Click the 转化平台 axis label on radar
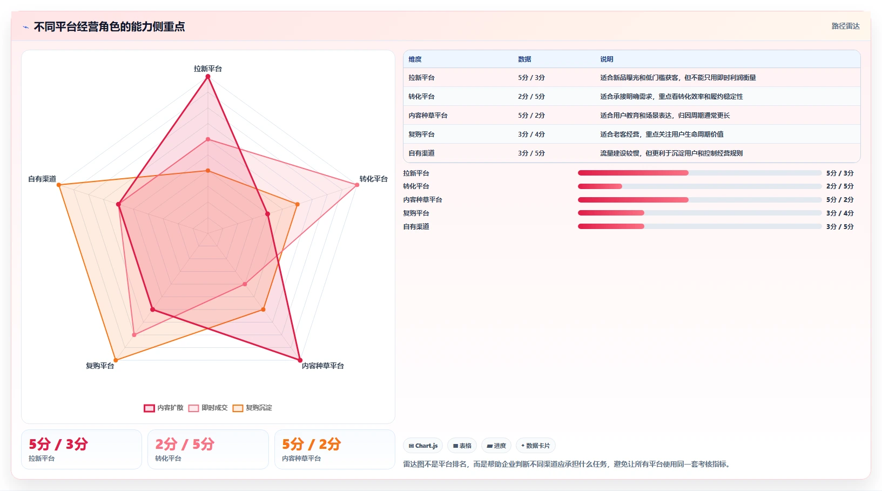The image size is (882, 491). tap(374, 179)
